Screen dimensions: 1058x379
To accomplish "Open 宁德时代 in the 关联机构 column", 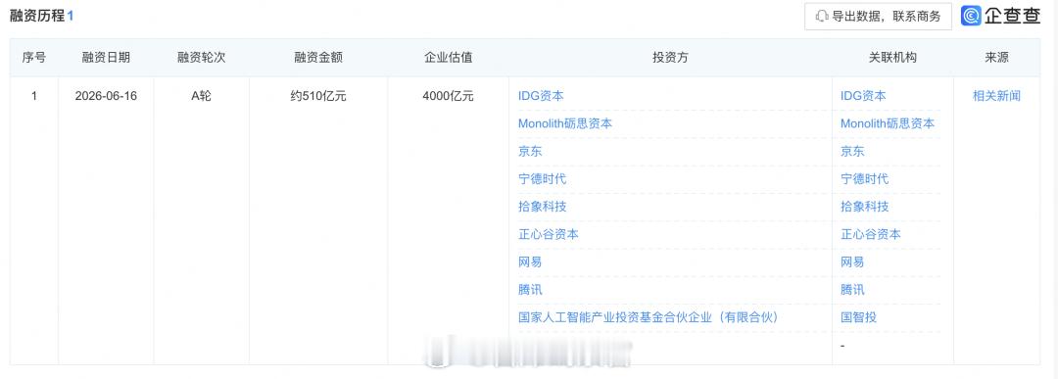I will 864,178.
